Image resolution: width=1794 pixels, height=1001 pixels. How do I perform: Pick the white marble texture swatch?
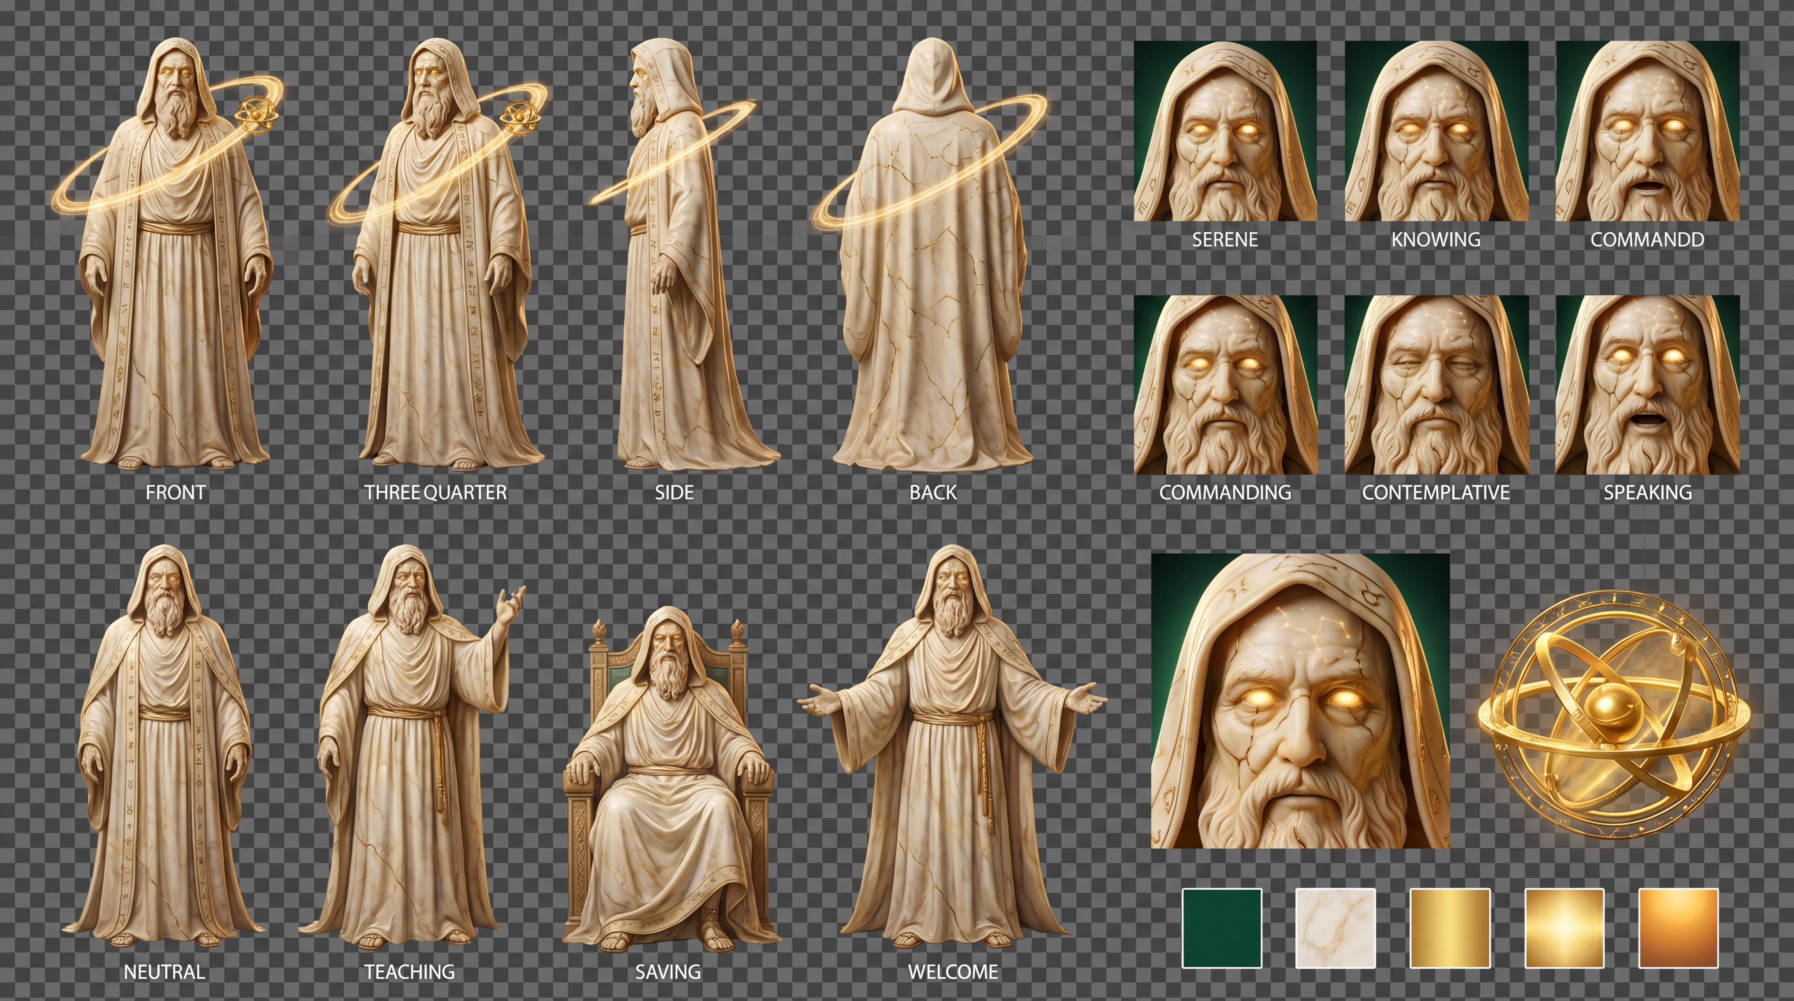pyautogui.click(x=1336, y=929)
